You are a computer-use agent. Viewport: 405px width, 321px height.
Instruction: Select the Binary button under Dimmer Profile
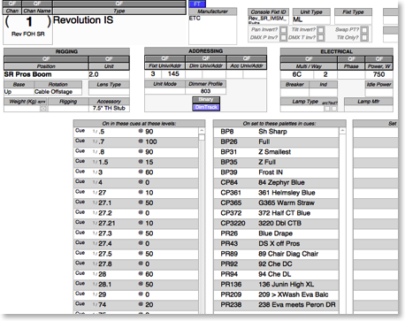point(206,100)
